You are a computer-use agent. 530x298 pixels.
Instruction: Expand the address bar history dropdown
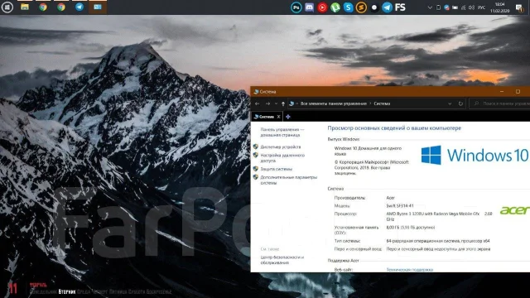[450, 103]
